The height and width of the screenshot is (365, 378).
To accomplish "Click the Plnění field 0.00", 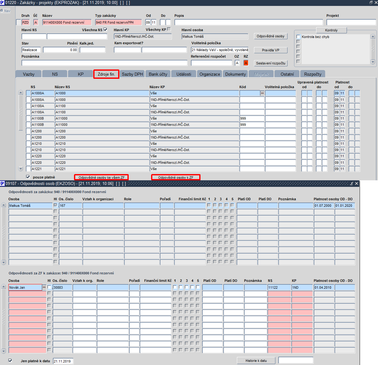I will pyautogui.click(x=60, y=50).
